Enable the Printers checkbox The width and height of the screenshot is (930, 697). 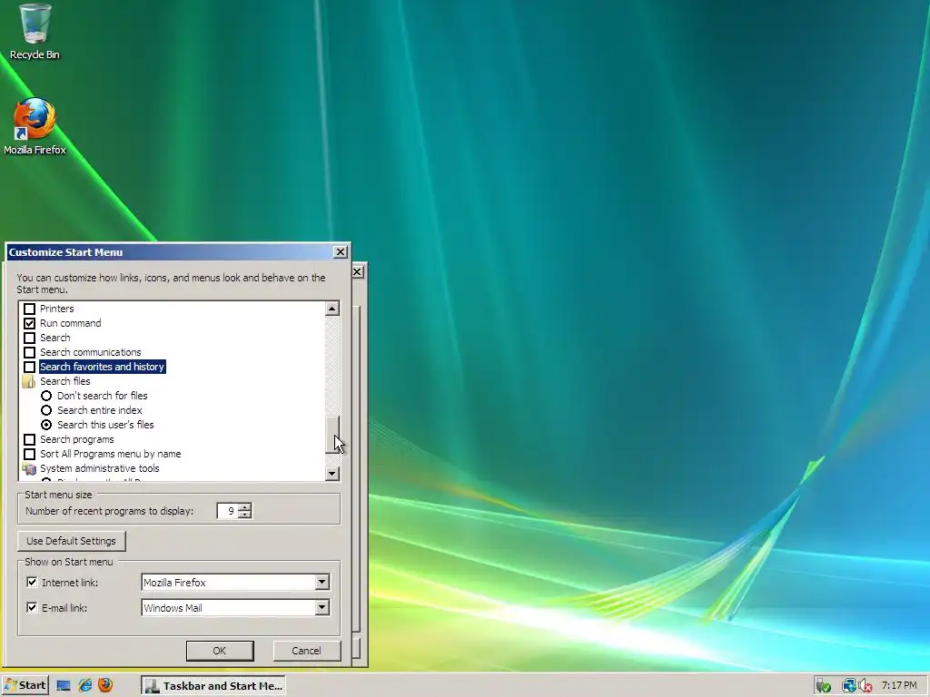coord(29,309)
